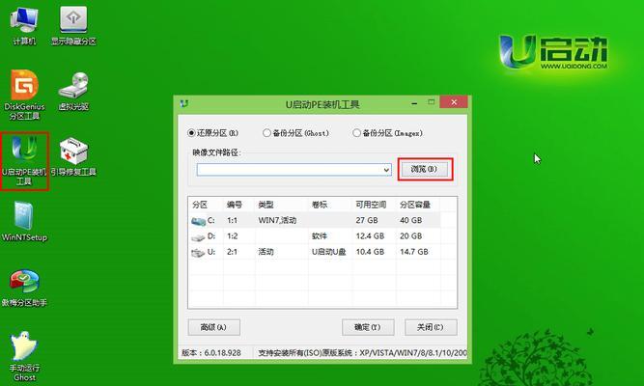Screen dimensions: 644x386
Task: Launch the WinNTSetup desktop icon
Action: tap(24, 221)
